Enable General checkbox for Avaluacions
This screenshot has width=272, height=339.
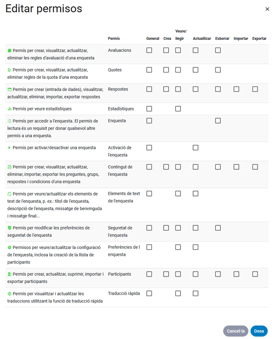pos(149,50)
